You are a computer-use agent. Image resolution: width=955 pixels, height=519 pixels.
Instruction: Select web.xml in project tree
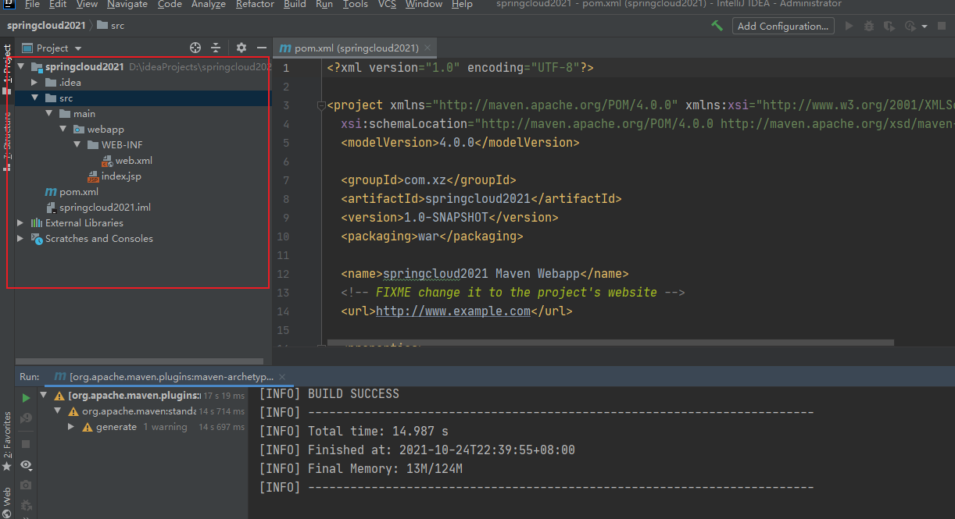134,161
